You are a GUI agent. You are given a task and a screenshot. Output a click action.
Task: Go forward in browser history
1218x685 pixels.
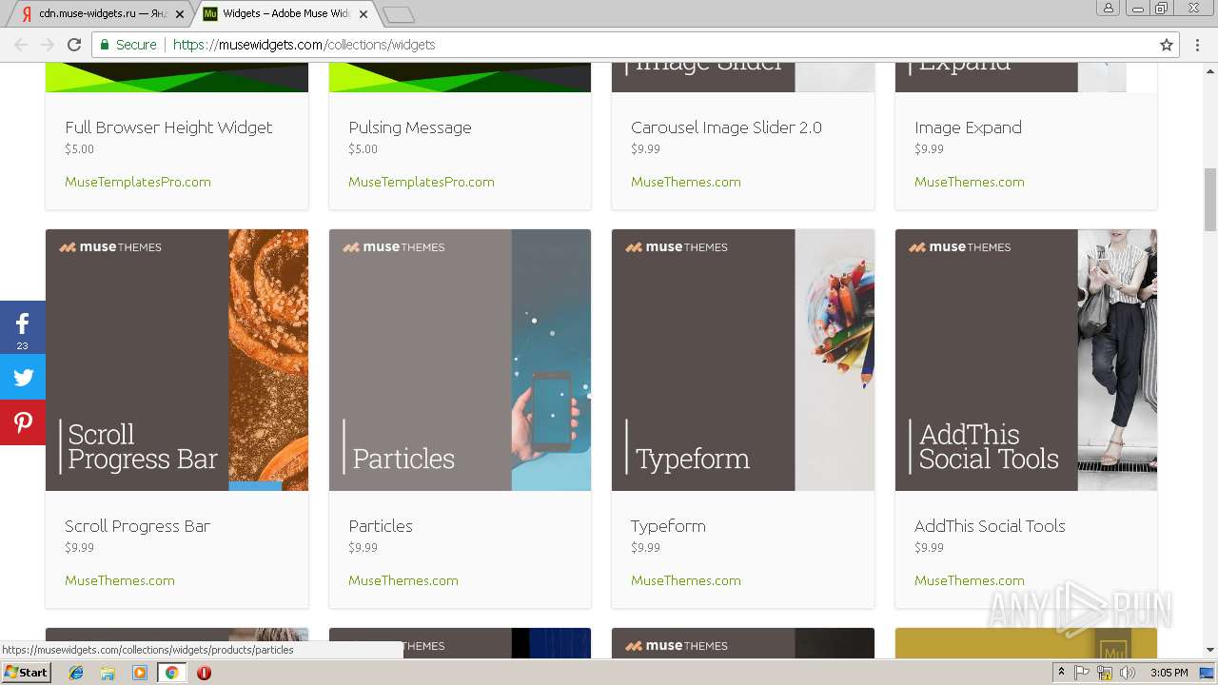click(x=48, y=45)
